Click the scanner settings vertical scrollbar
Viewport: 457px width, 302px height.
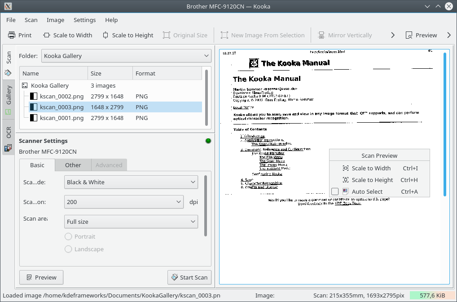click(x=206, y=206)
